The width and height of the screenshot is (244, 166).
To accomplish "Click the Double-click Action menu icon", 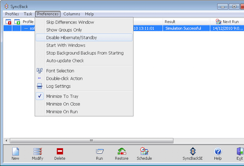I will click(x=39, y=78).
